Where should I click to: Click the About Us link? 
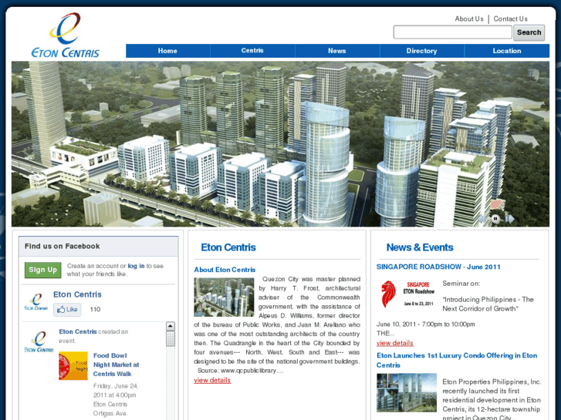click(469, 19)
